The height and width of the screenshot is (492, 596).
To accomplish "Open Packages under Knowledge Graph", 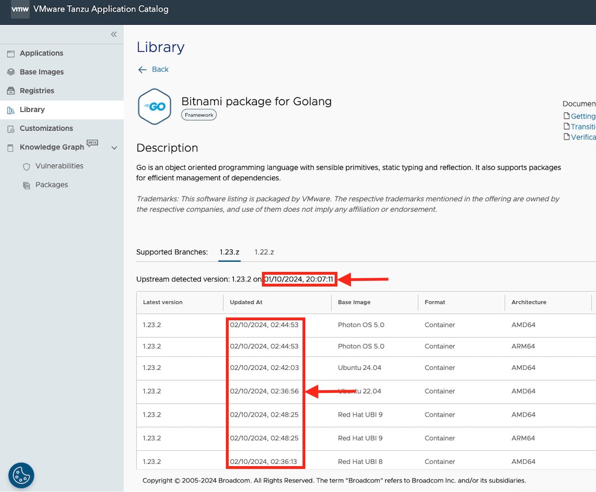I will pyautogui.click(x=52, y=185).
